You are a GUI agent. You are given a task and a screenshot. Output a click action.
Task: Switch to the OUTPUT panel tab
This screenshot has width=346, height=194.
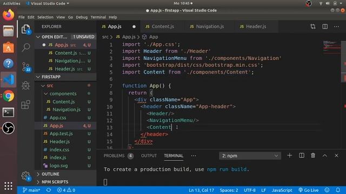[149, 156]
